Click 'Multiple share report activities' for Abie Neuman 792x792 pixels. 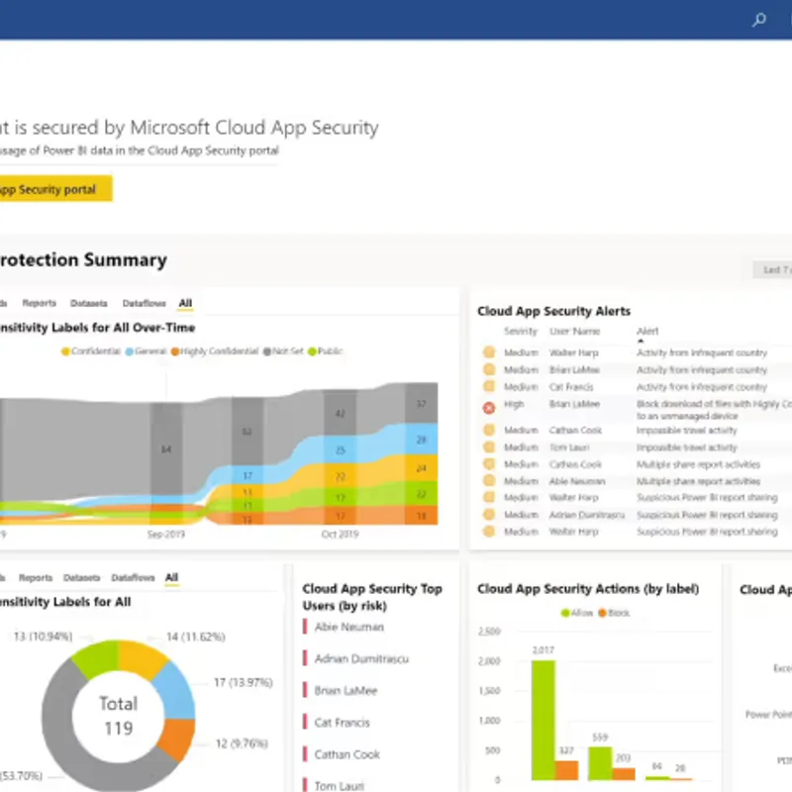click(x=698, y=481)
